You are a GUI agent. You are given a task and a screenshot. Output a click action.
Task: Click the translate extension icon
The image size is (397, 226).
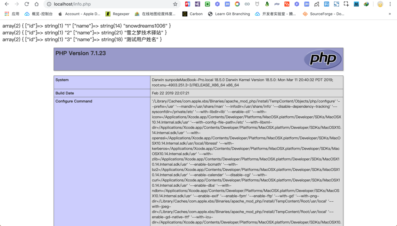[317, 4]
